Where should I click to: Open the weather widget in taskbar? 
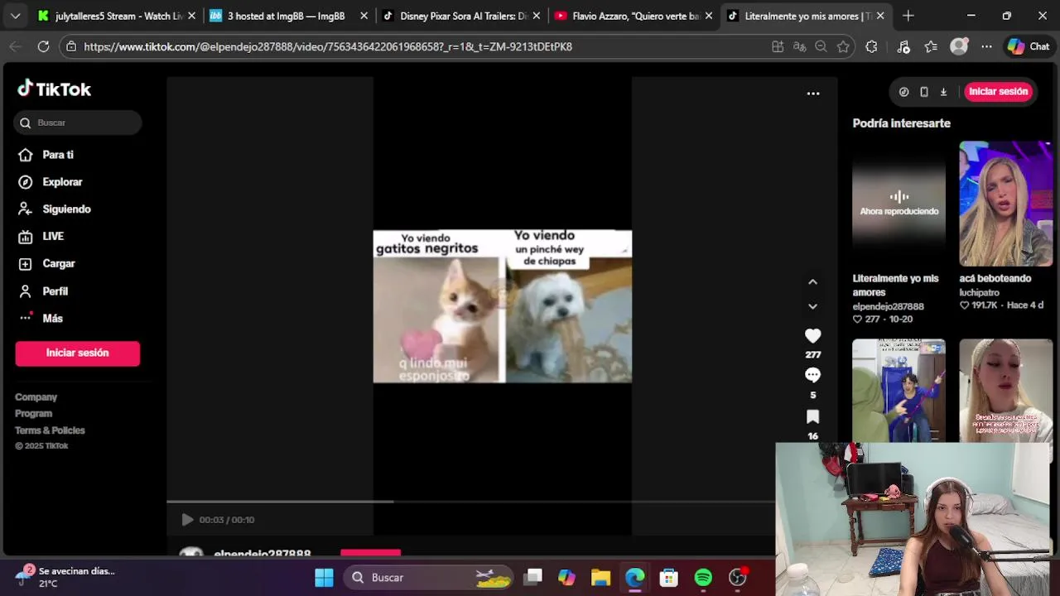coord(66,577)
